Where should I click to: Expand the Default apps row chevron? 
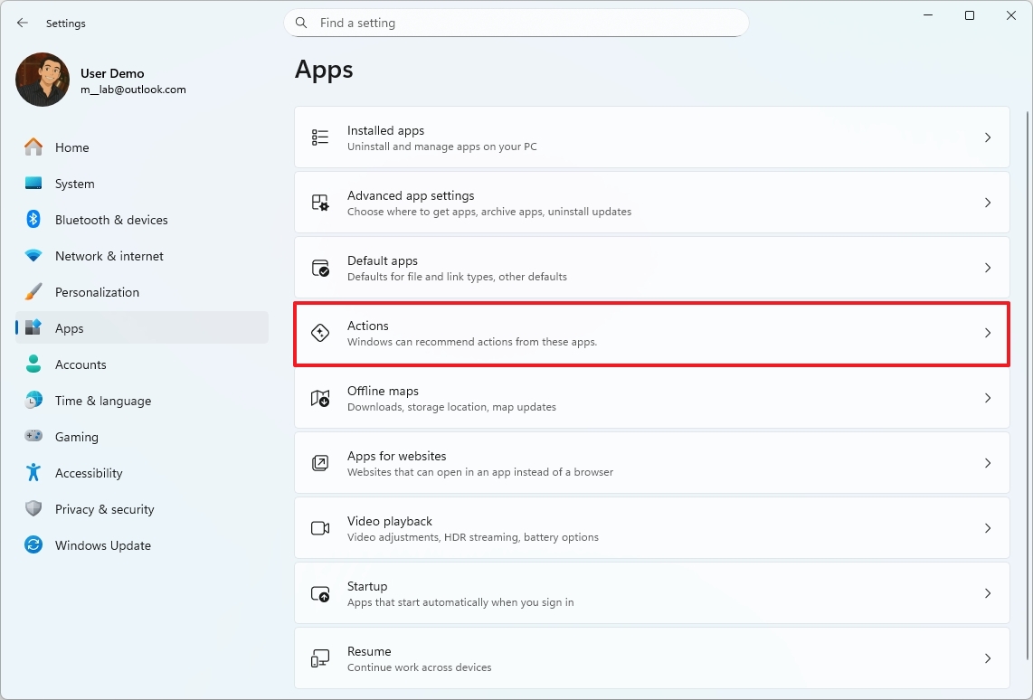point(987,268)
